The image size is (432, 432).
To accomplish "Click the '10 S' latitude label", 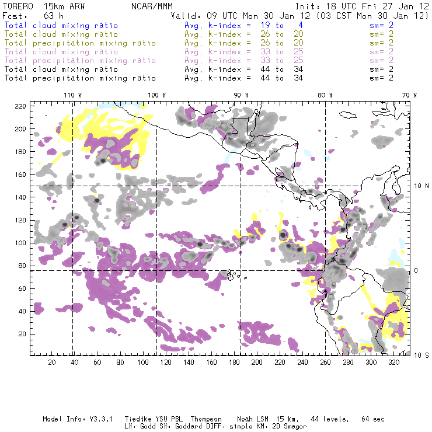I will tap(421, 356).
